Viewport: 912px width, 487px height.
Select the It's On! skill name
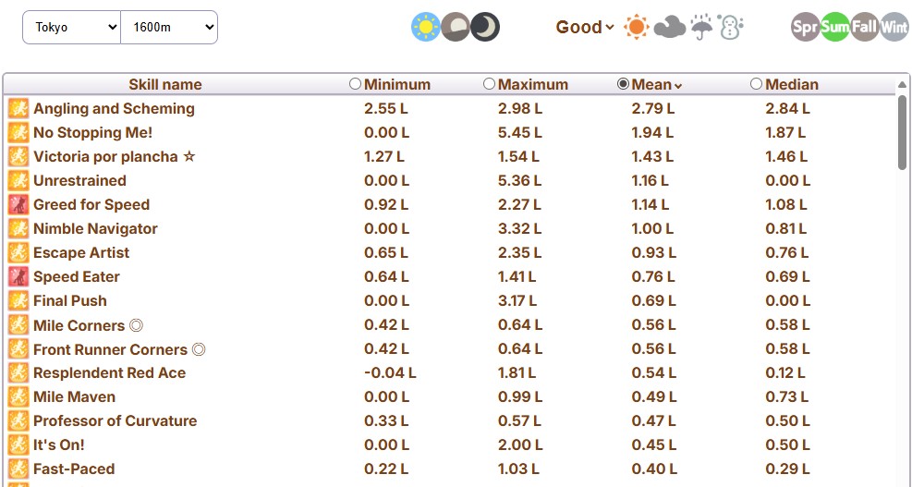coord(59,445)
